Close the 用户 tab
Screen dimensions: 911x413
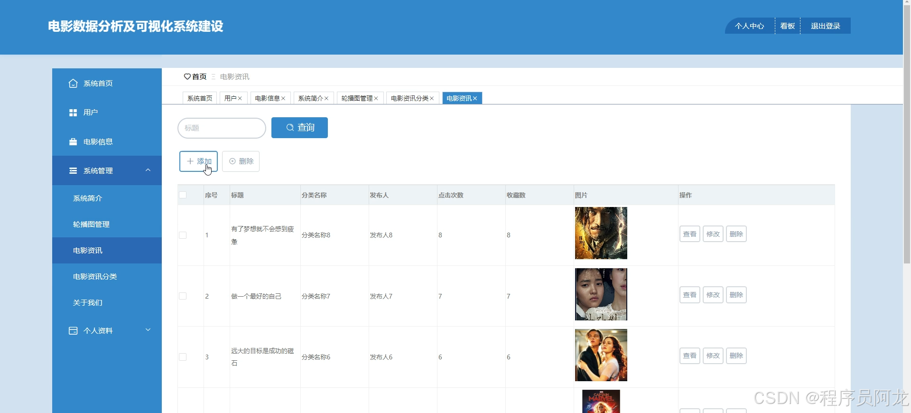pos(240,98)
